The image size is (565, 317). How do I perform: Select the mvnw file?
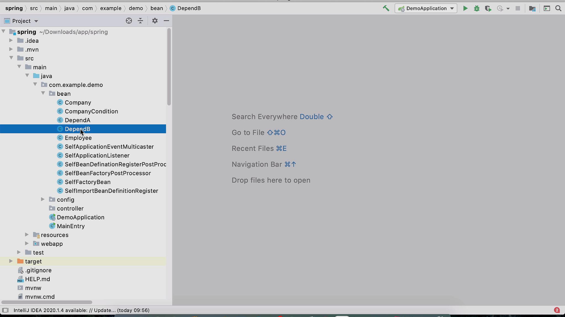point(33,288)
